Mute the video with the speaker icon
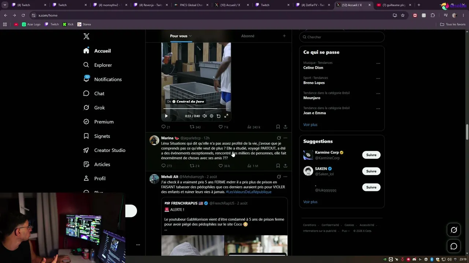 (x=204, y=116)
